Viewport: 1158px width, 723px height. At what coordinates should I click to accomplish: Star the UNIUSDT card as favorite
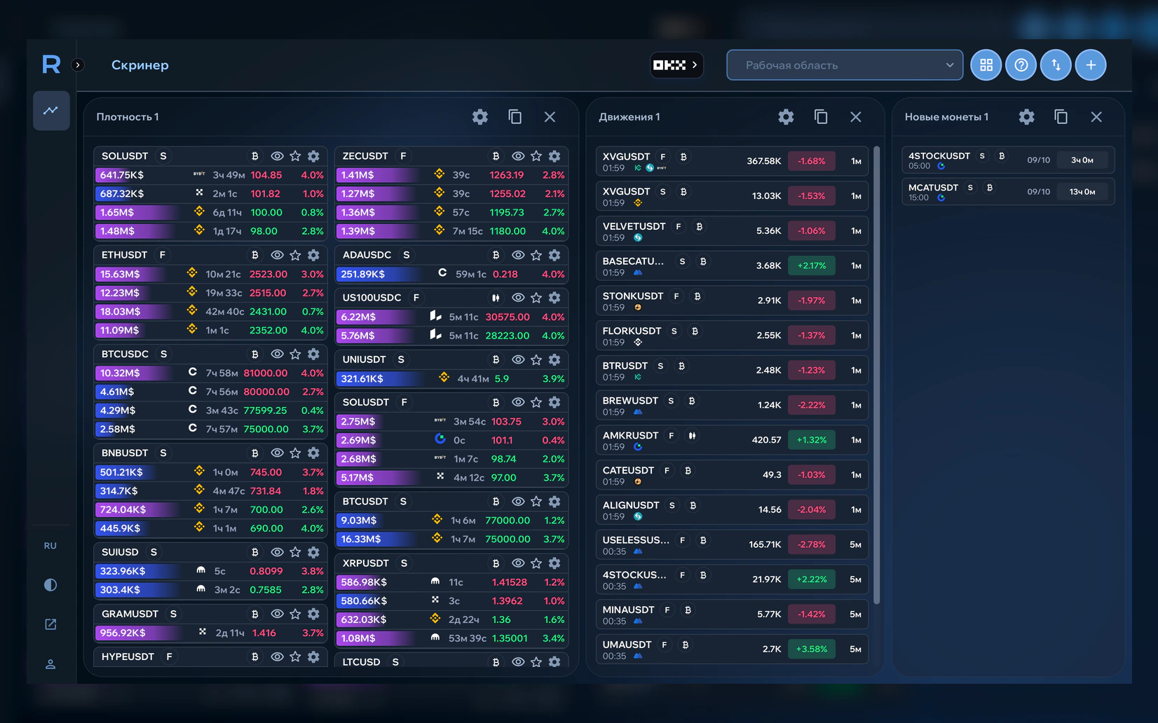[536, 359]
